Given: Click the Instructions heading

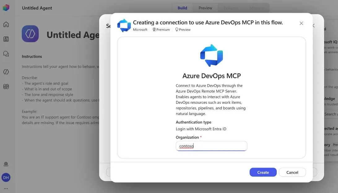Looking at the screenshot, I should (32, 56).
